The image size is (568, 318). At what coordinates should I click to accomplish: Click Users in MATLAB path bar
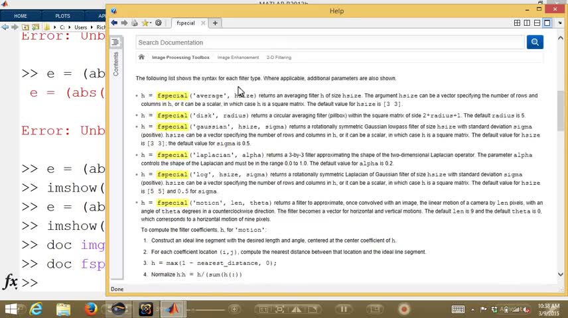tap(80, 27)
